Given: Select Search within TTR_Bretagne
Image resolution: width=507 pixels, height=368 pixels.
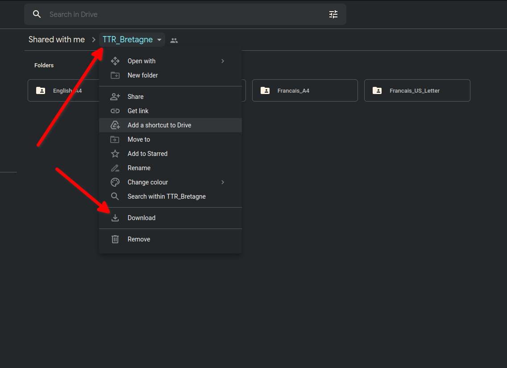Looking at the screenshot, I should click(x=166, y=196).
